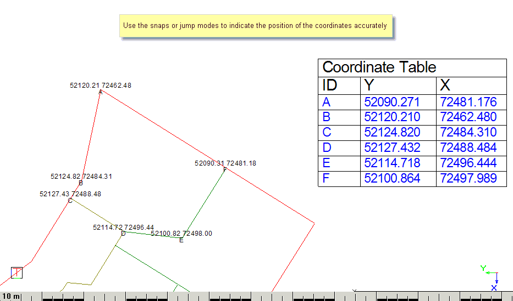Screen dimensions: 513x301
Task: Select table cell 52114.718
Action: (398, 163)
